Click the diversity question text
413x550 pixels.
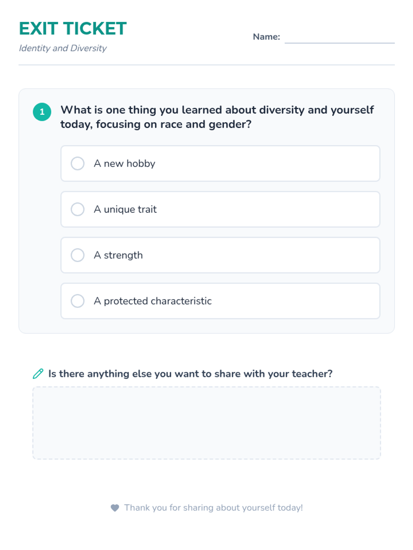tap(217, 117)
